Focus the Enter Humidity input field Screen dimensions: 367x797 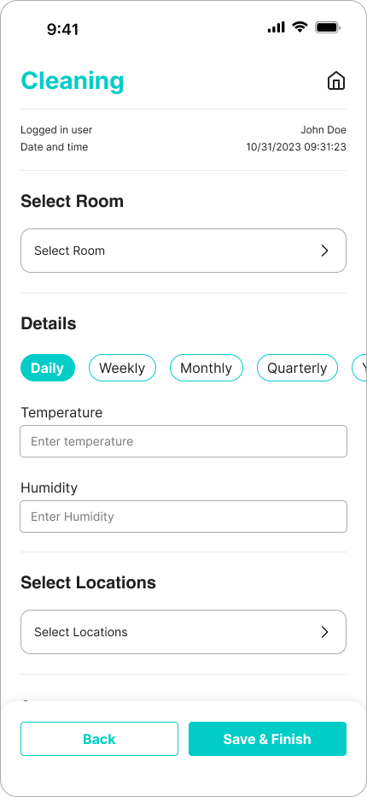[x=183, y=517]
